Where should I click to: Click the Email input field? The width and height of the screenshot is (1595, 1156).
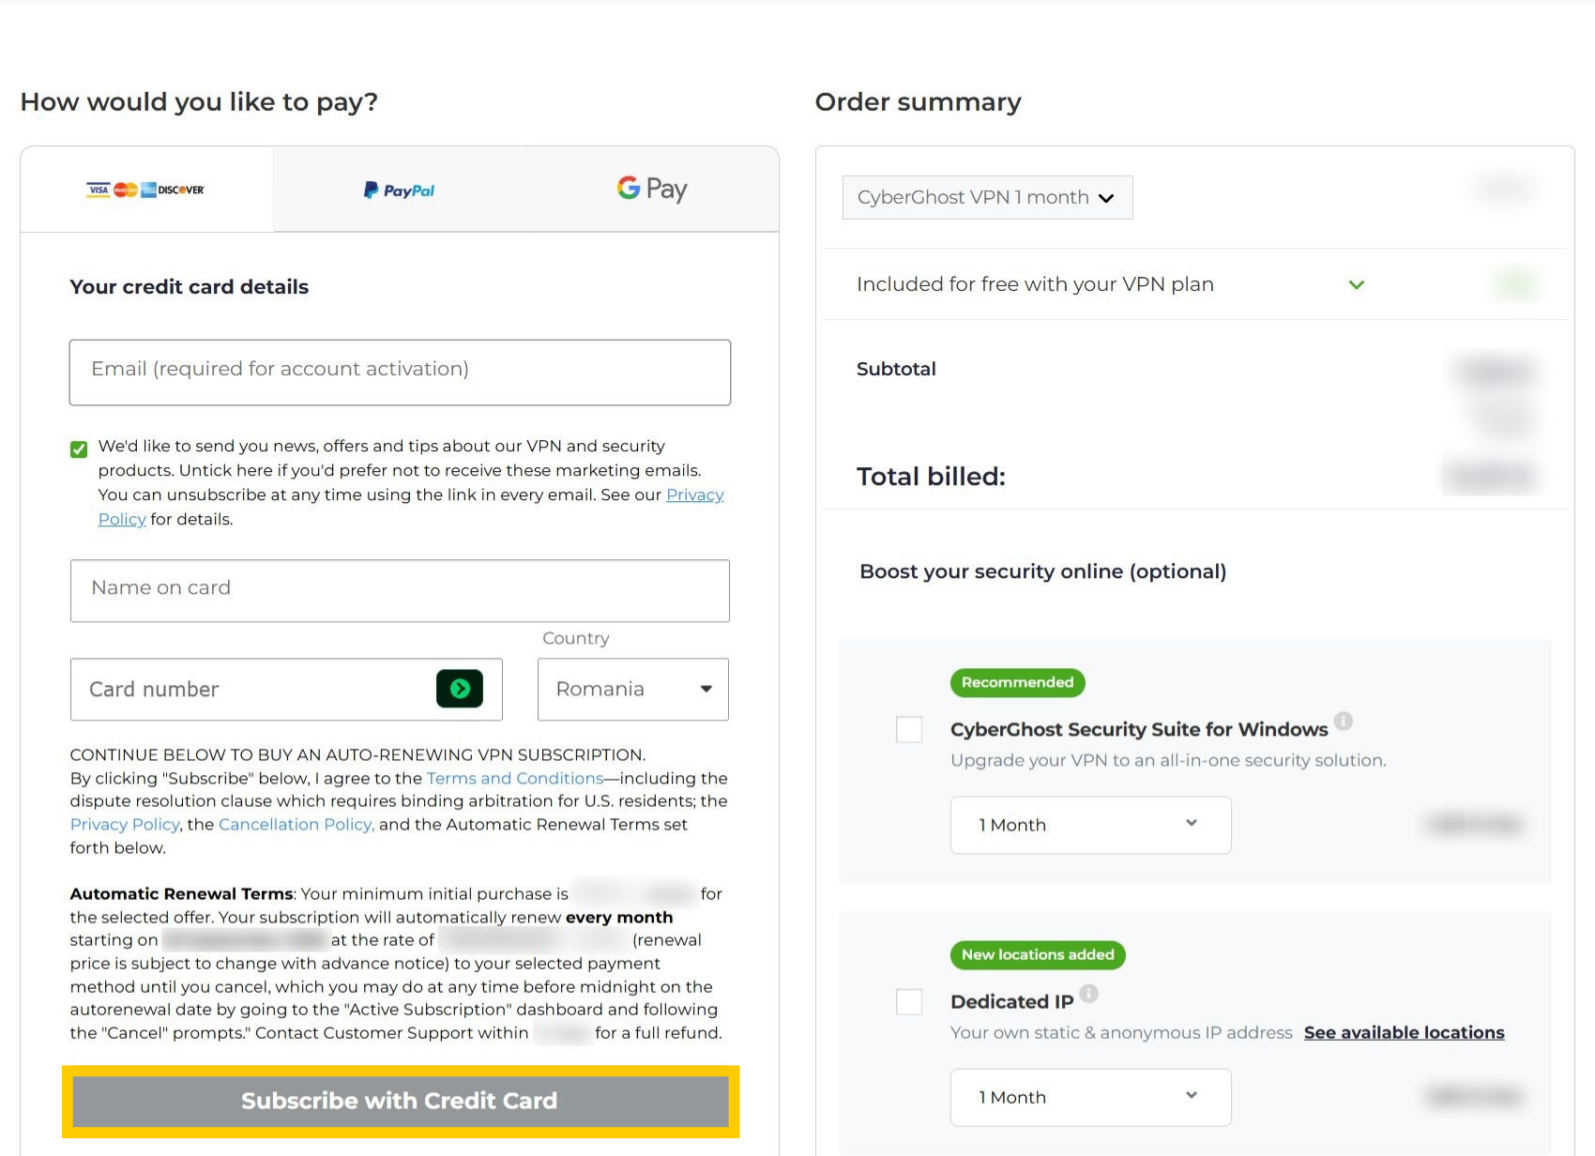coord(400,372)
